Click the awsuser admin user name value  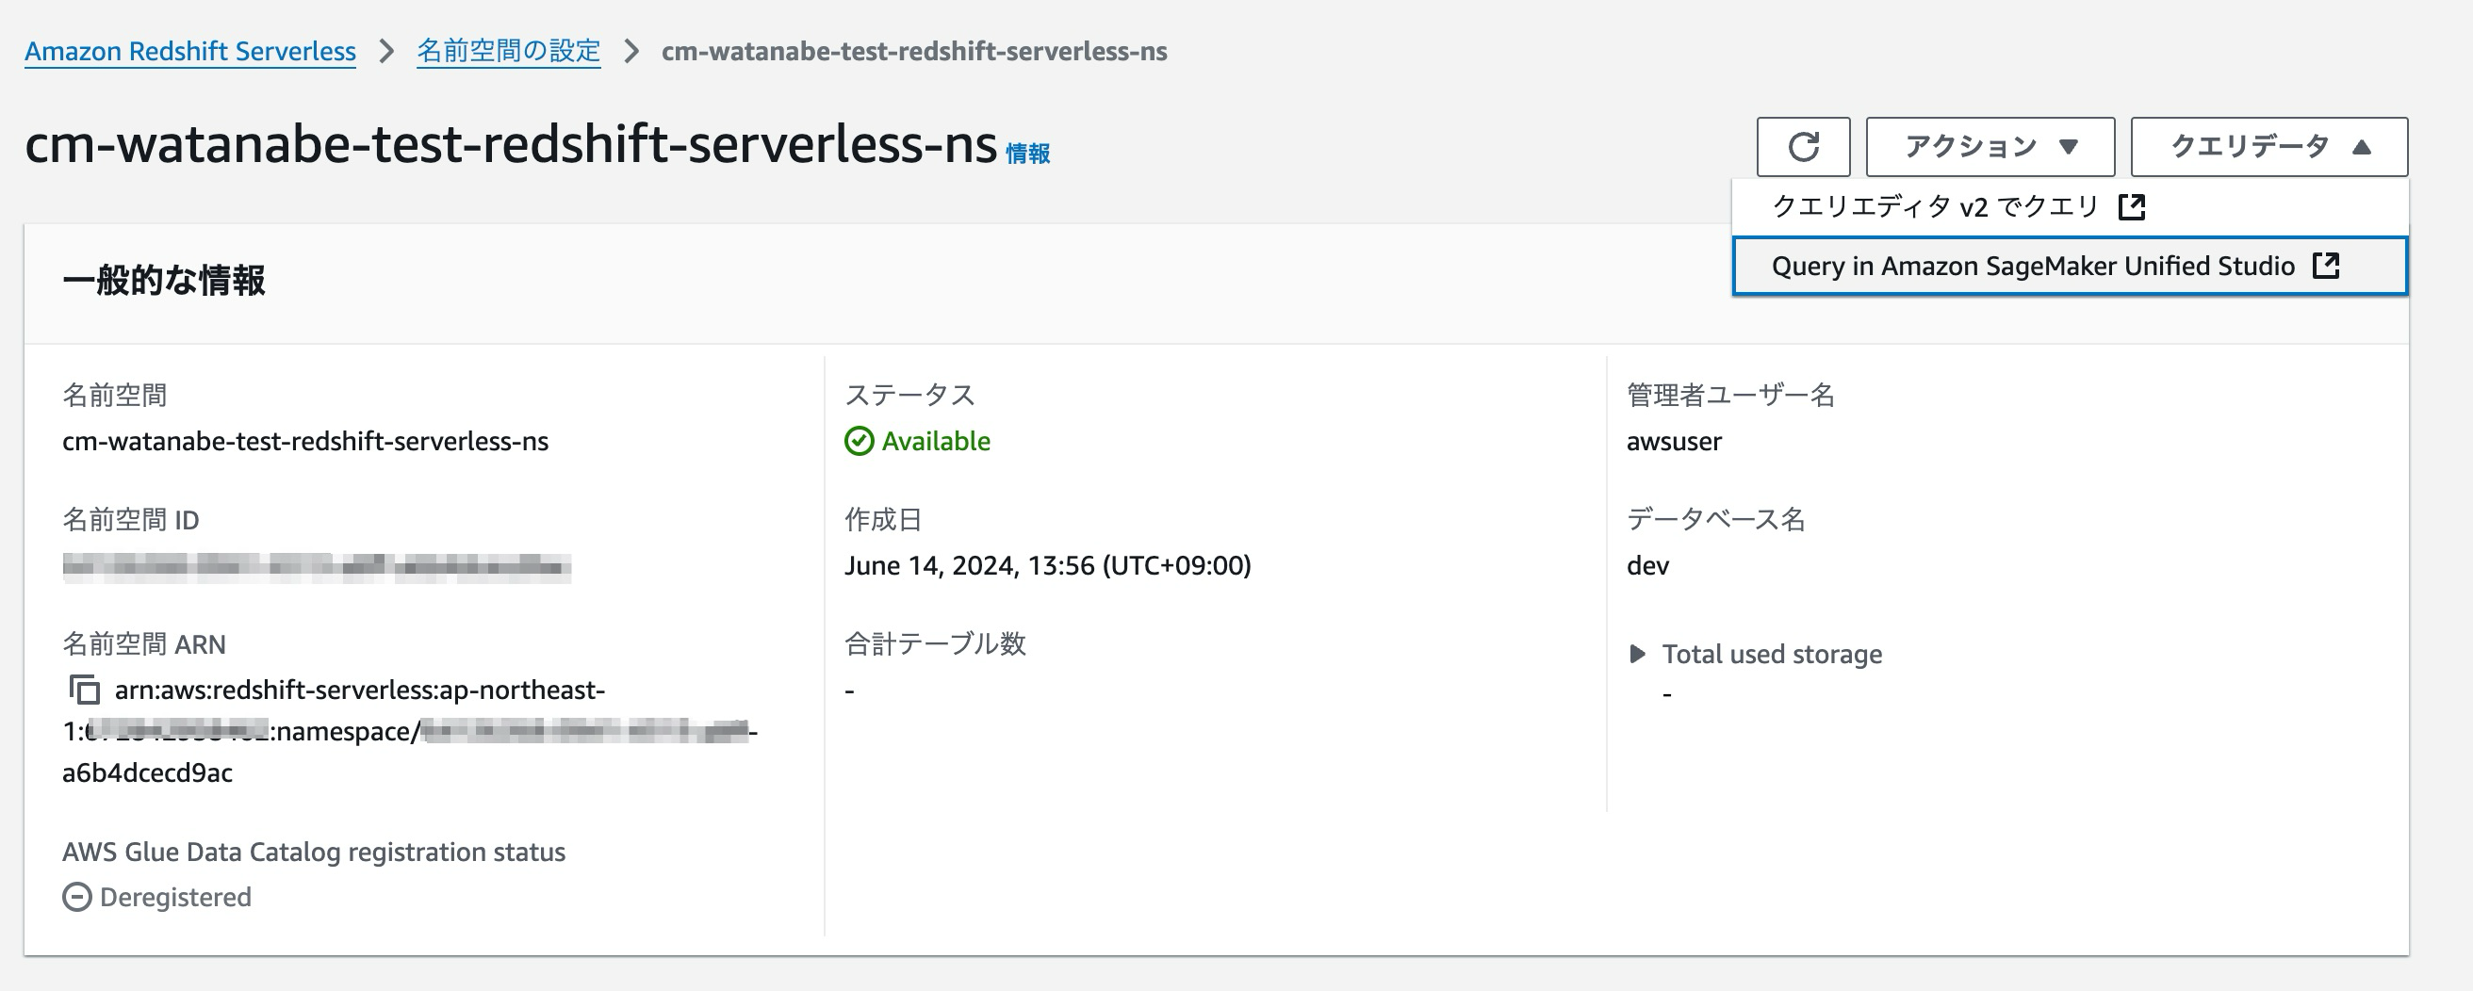tap(1673, 441)
